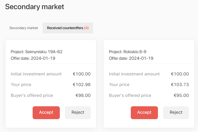Accept the Rokiskio 8-9 counteroffer
198x132 pixels.
(144, 113)
